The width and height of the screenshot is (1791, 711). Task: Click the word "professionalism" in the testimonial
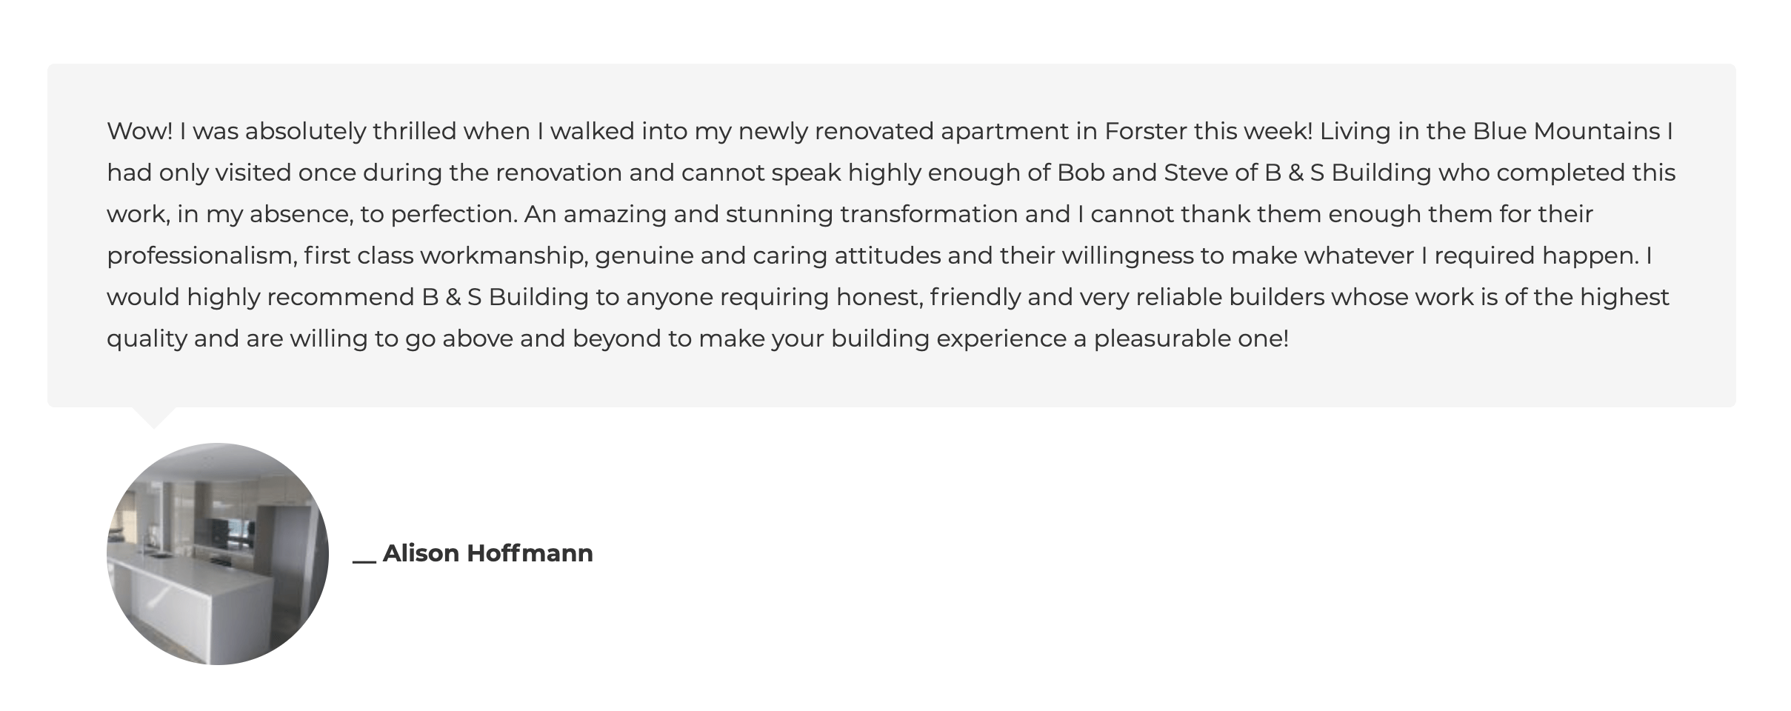(x=201, y=256)
